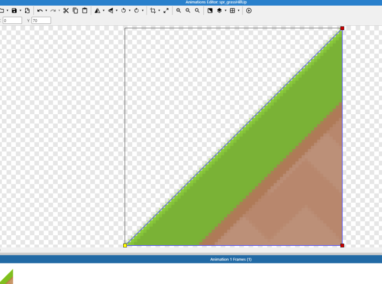Click the Animation 1 Frames (1) header
Viewport: 382px width, 284px height.
[x=231, y=259]
